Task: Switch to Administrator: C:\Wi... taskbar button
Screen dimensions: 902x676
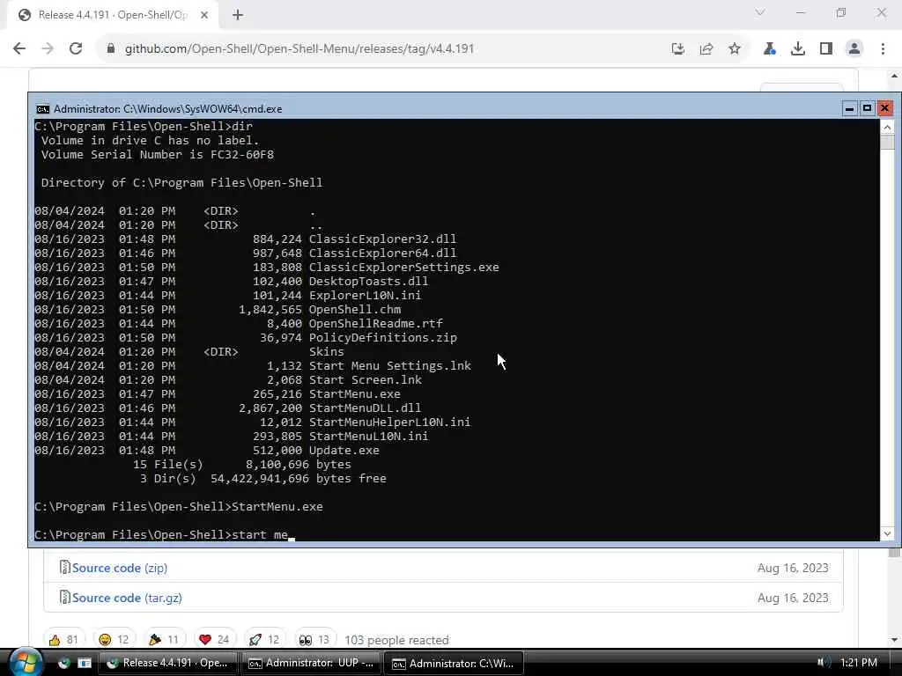Action: click(454, 664)
